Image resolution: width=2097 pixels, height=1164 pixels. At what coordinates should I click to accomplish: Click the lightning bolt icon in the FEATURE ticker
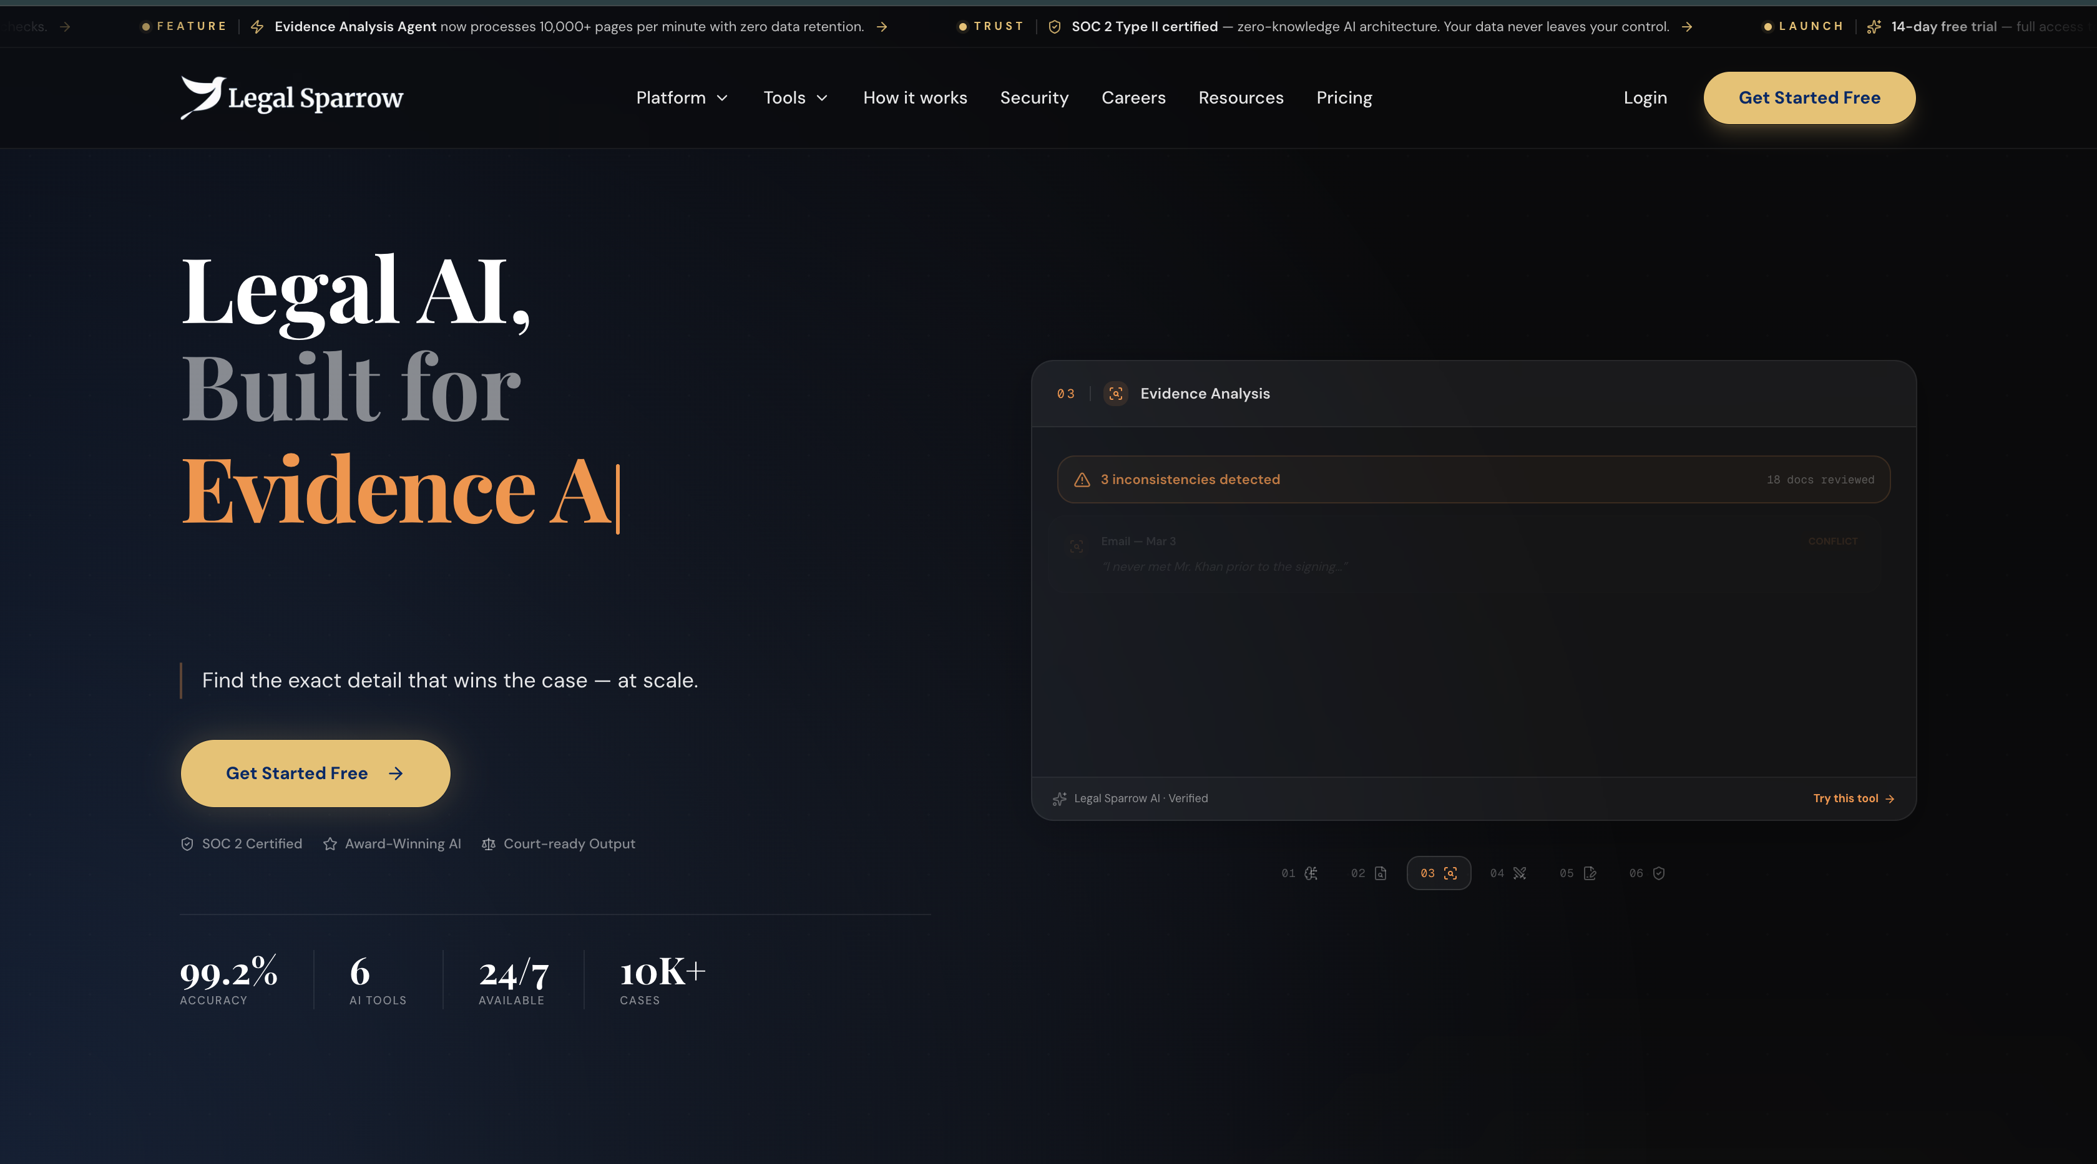(x=257, y=27)
